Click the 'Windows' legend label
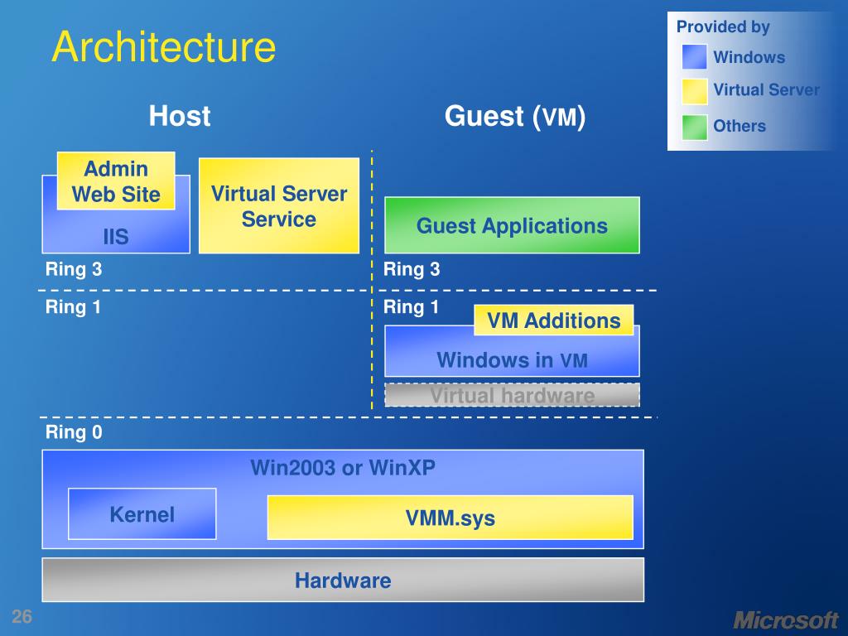This screenshot has width=848, height=636. pos(749,57)
